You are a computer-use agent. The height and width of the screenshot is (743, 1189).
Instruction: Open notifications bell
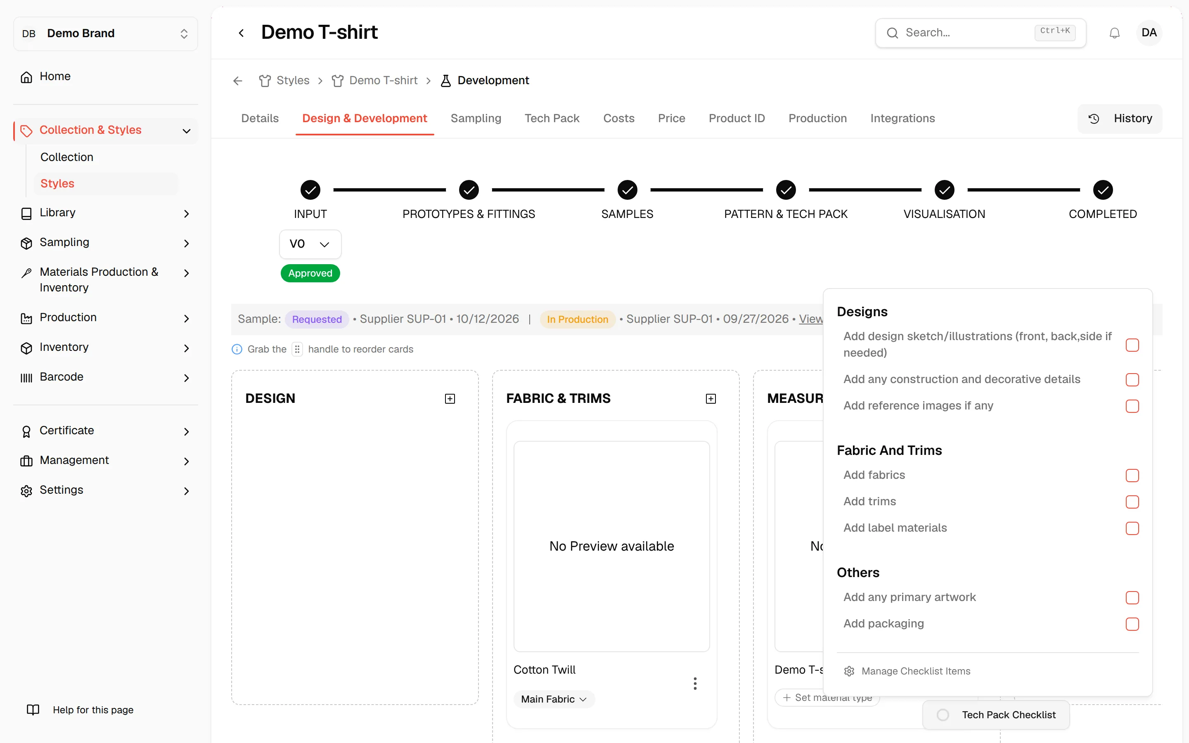click(x=1114, y=33)
